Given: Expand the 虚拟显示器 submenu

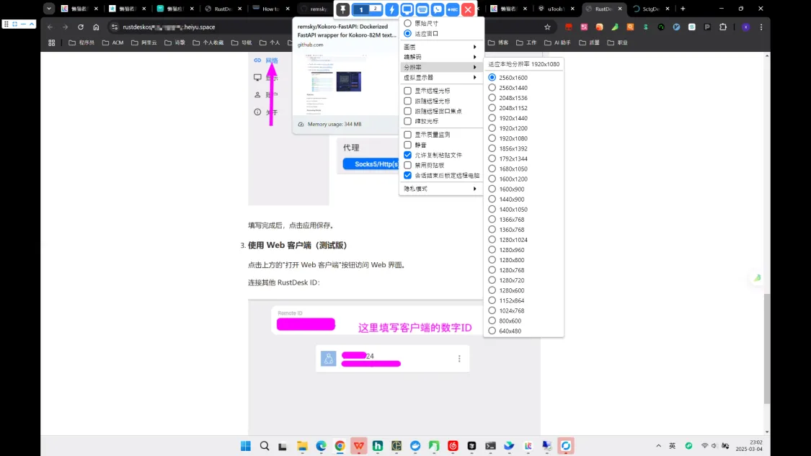Looking at the screenshot, I should click(440, 78).
